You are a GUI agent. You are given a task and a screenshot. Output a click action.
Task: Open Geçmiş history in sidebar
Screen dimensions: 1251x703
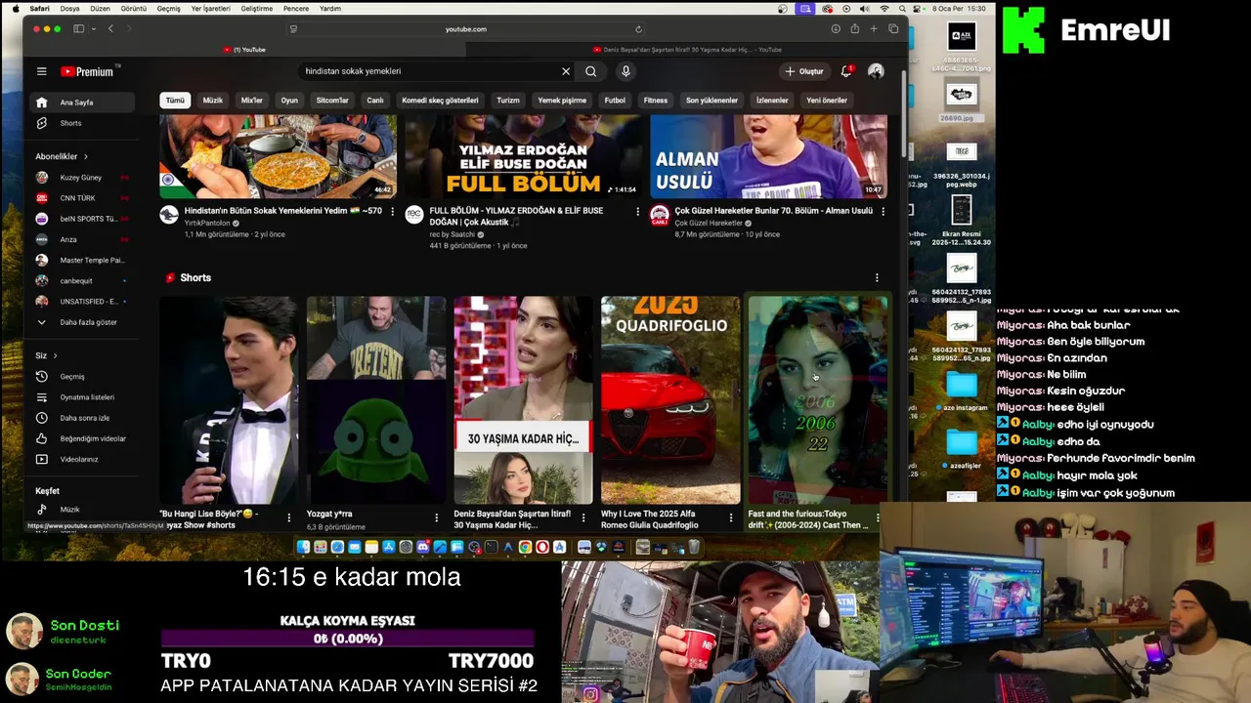(82, 377)
